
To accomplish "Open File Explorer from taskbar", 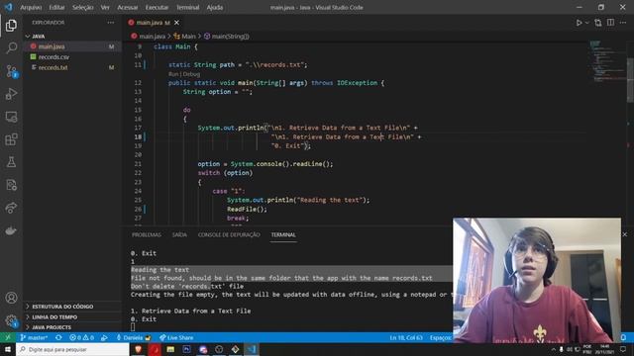I will 170,349.
